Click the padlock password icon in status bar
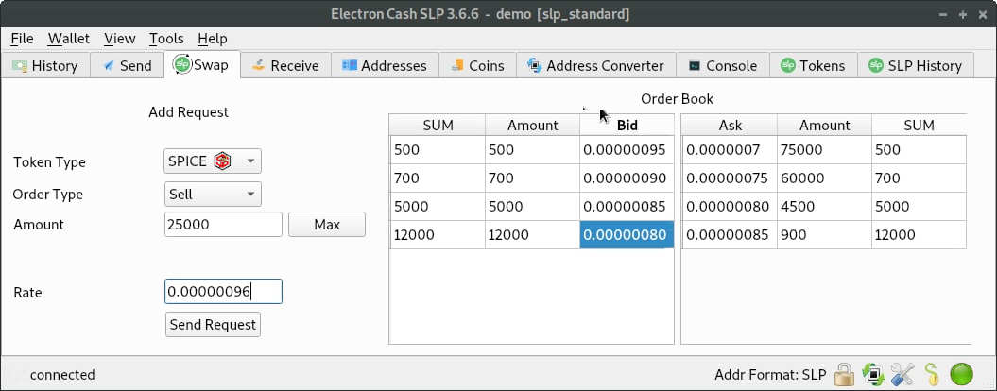The height and width of the screenshot is (391, 997). (845, 374)
